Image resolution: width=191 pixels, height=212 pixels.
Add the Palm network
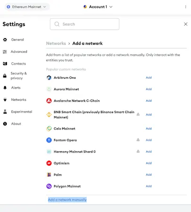149,175
